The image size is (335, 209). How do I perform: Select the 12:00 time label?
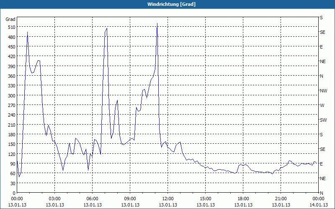(x=168, y=199)
